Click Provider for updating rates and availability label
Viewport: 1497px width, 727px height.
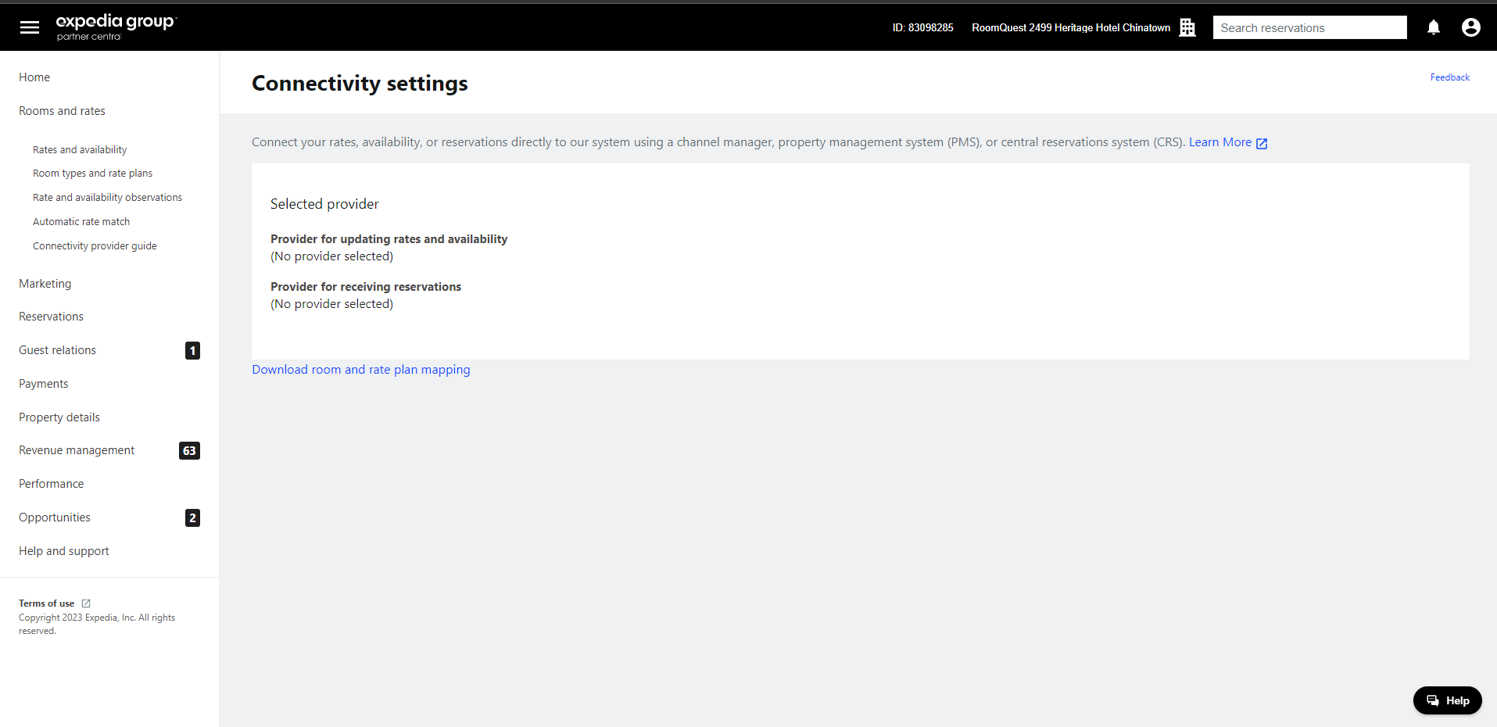tap(389, 239)
